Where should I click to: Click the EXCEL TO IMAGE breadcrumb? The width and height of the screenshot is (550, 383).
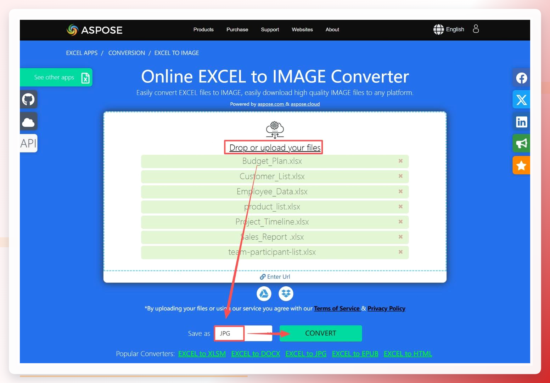point(176,53)
